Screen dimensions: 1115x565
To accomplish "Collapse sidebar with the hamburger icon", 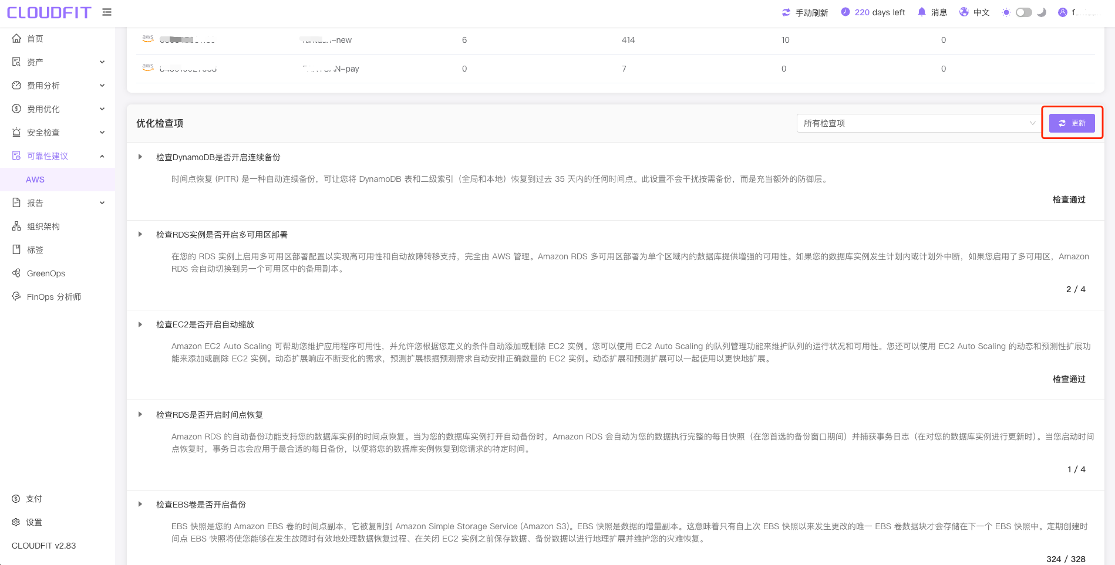I will 107,12.
